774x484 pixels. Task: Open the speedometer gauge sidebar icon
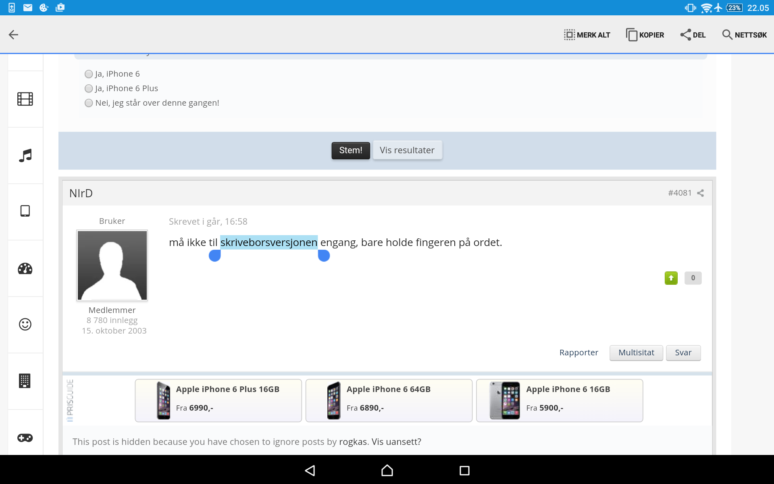[25, 269]
